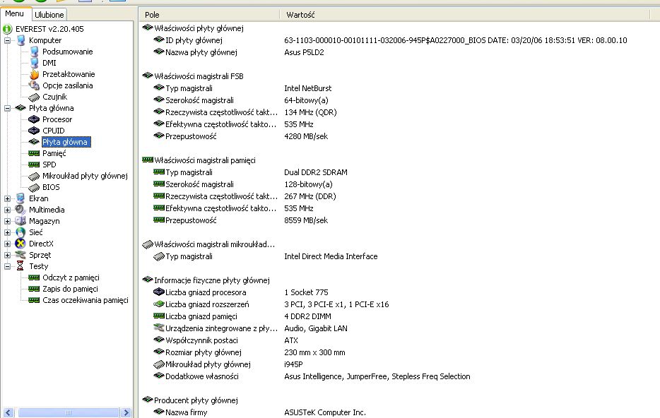660x418 pixels.
Task: Select the Asus P5LD2 value
Action: point(304,52)
